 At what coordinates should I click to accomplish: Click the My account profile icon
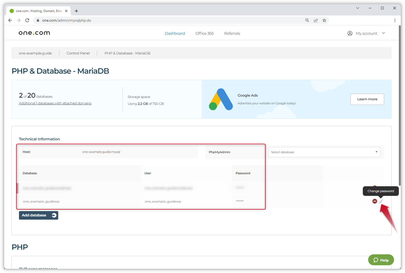tap(350, 33)
